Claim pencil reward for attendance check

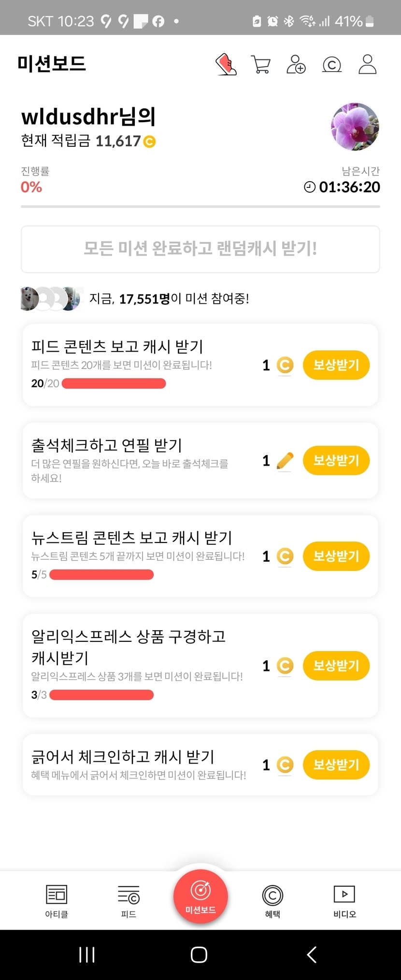[336, 460]
